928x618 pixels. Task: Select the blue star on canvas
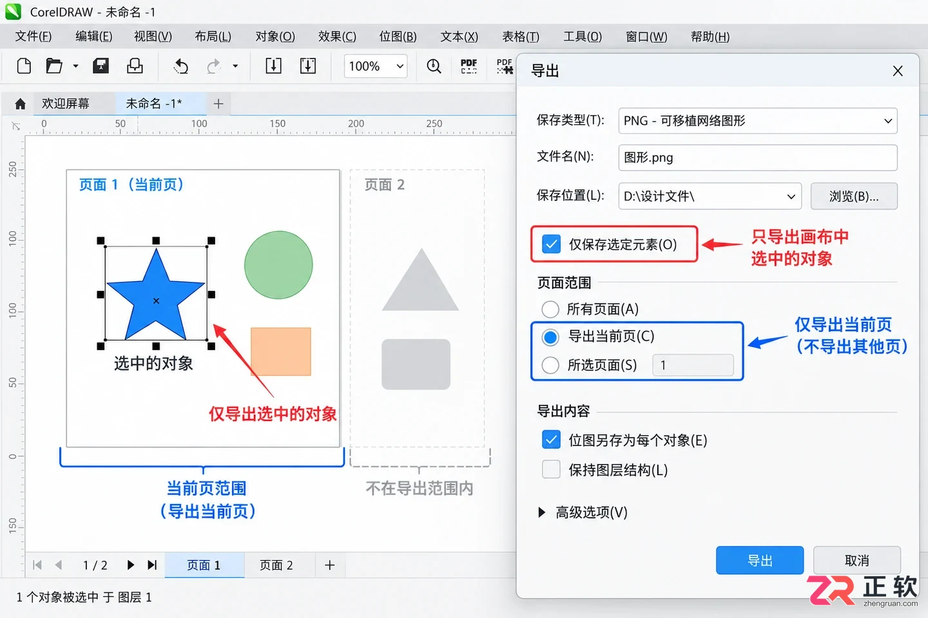(x=156, y=295)
